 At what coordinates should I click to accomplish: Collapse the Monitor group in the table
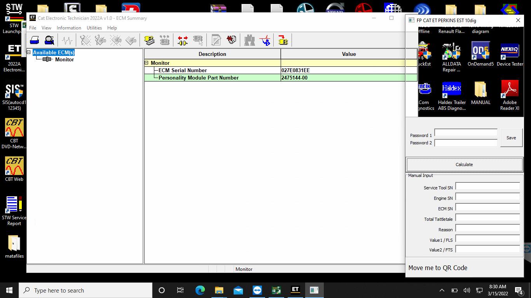click(147, 63)
